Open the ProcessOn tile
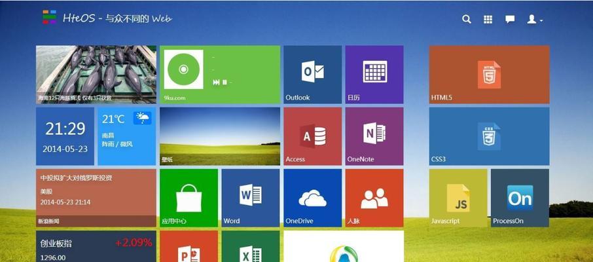593x262 pixels. pyautogui.click(x=520, y=198)
